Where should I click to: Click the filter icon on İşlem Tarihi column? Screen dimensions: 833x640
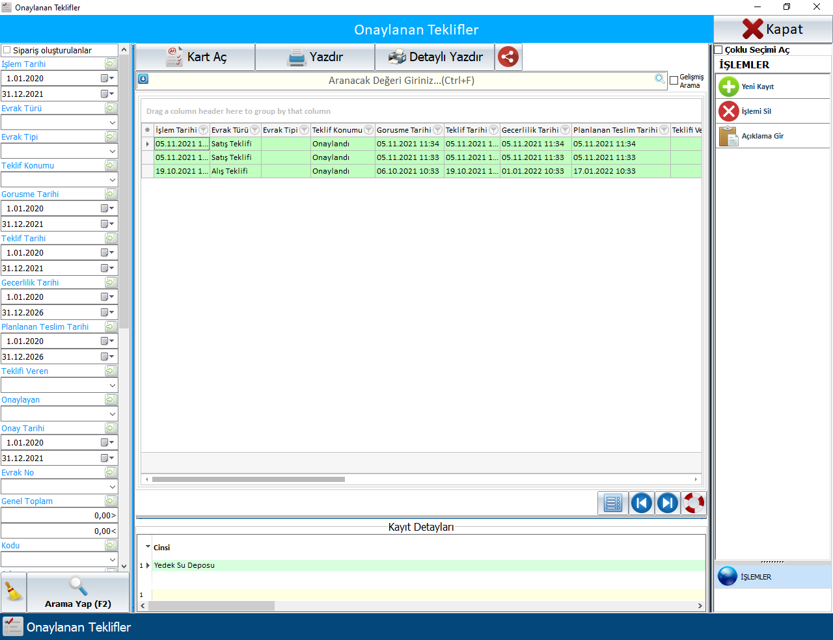point(203,130)
